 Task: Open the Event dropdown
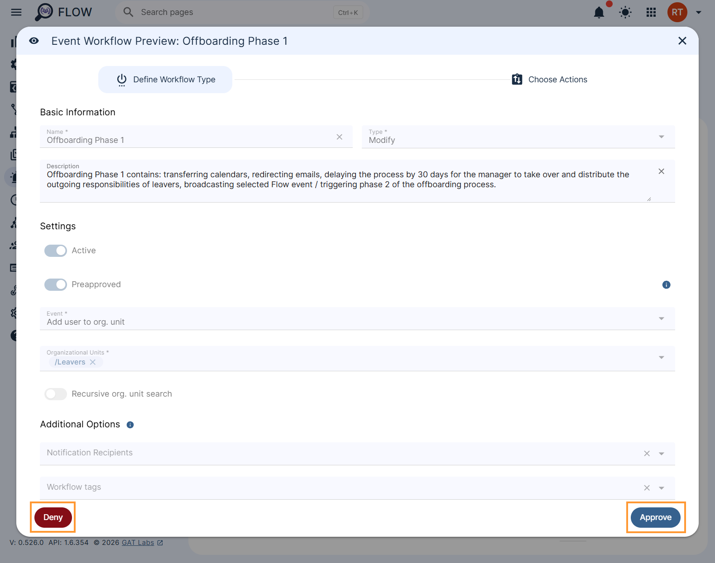point(357,318)
